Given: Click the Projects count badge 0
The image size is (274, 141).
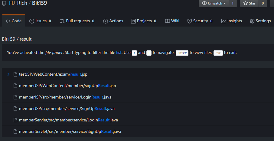Looking at the screenshot, I should (155, 21).
